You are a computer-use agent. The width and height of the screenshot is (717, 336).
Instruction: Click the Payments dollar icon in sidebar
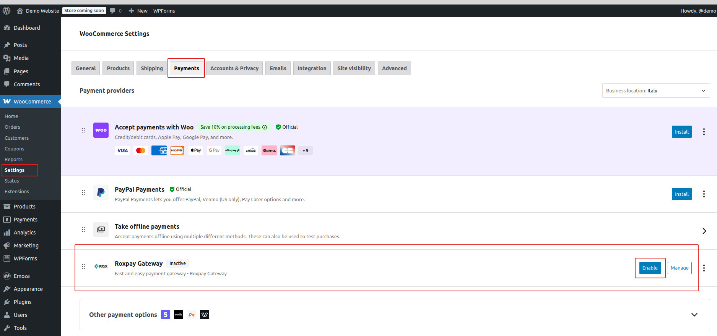click(x=7, y=220)
